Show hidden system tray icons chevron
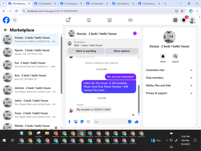Viewport: 201px width, 151px height. [167, 141]
